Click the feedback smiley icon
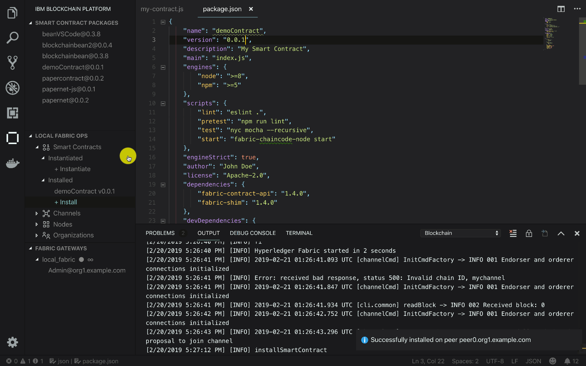 pyautogui.click(x=553, y=361)
